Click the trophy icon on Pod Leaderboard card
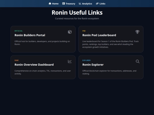Viewport: 154px width, 115px height. pyautogui.click(x=137, y=32)
